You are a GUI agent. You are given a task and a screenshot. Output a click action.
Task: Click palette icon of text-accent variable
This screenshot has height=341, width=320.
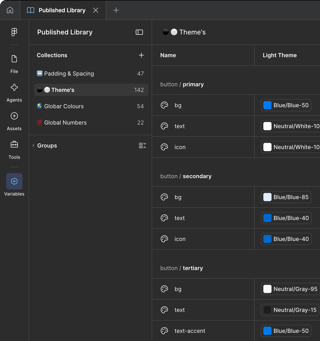point(164,331)
